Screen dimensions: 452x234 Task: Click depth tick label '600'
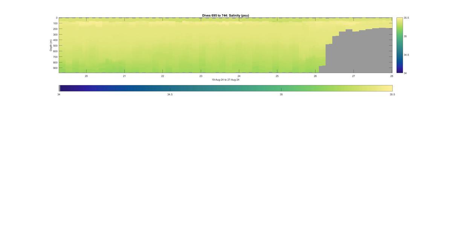click(55, 51)
